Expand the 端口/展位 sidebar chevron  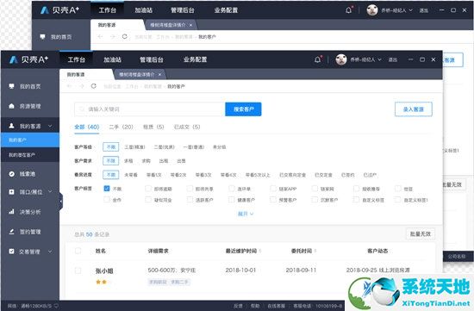50,191
